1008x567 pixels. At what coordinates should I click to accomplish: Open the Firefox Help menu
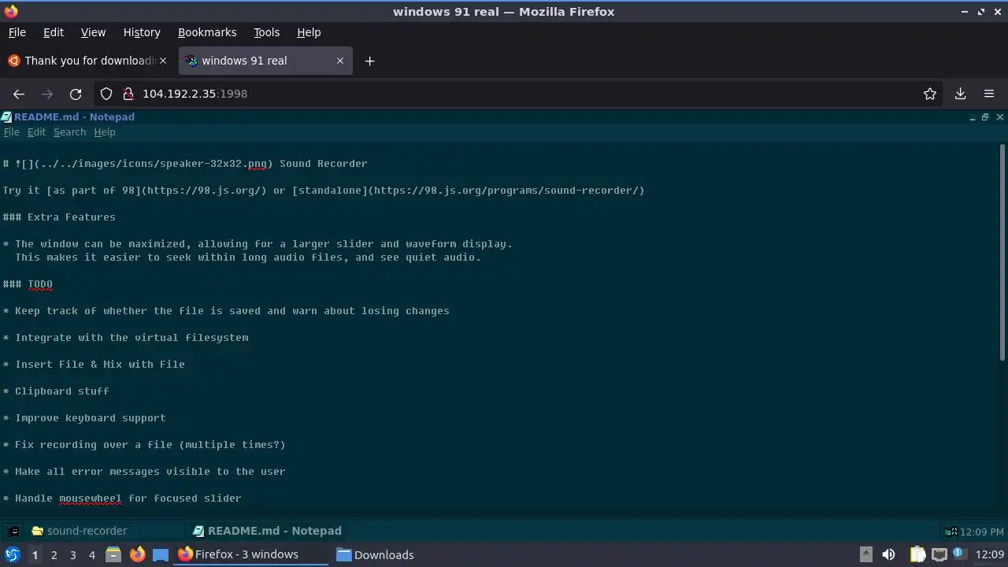click(x=309, y=32)
